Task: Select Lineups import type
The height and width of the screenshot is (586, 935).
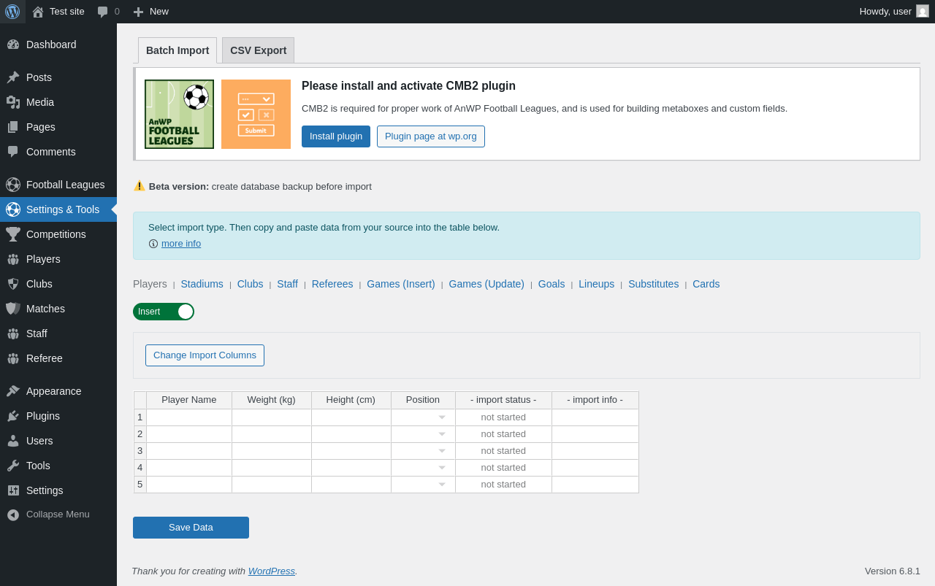Action: (x=596, y=284)
